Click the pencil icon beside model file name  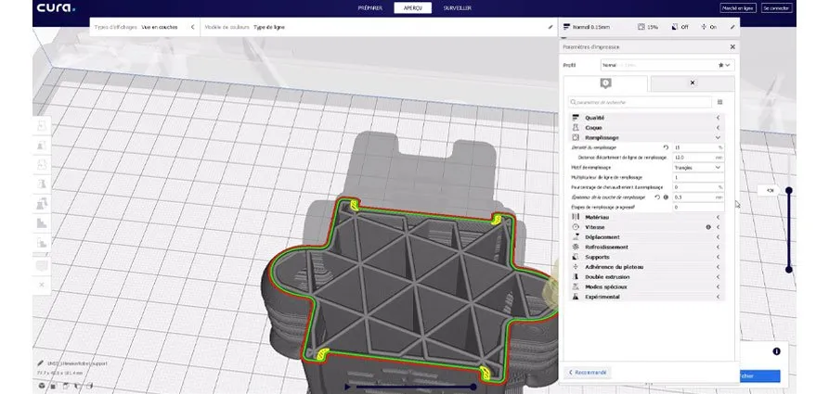[40, 363]
